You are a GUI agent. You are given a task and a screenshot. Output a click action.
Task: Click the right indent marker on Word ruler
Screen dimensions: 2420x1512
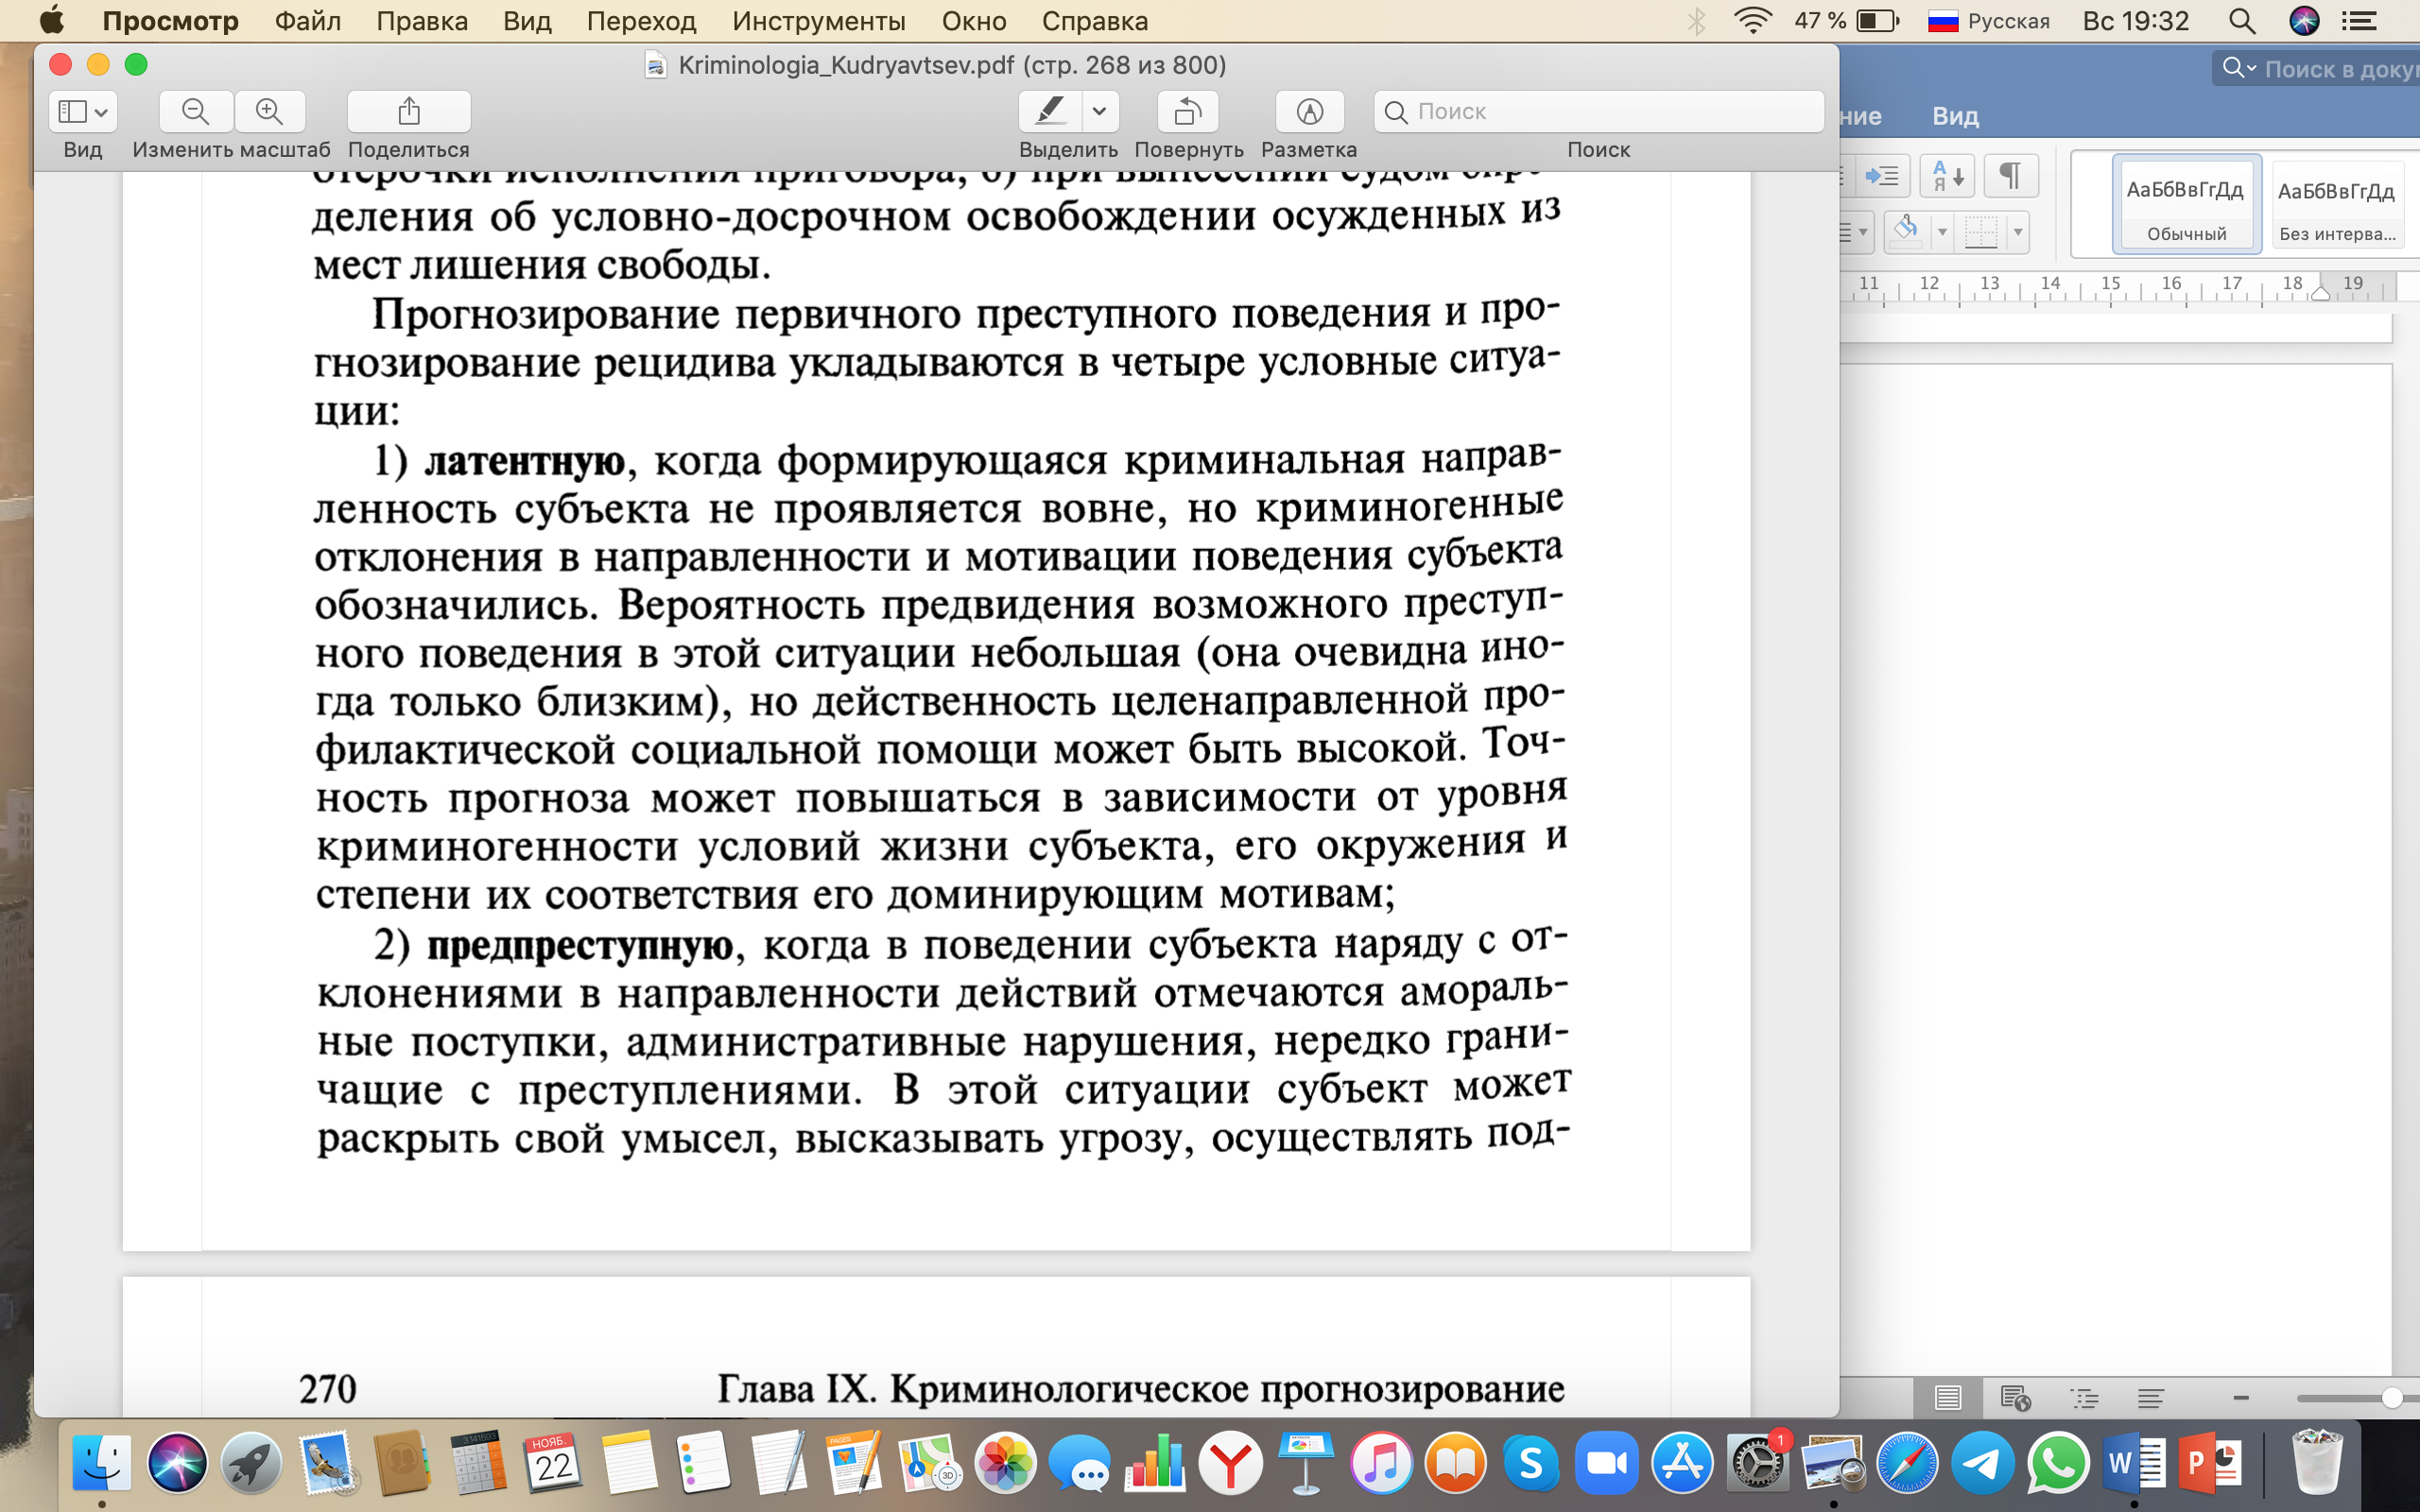coord(2321,292)
